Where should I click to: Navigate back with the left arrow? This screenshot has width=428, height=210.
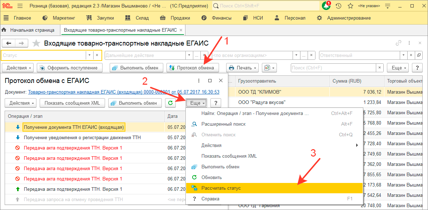(x=9, y=43)
